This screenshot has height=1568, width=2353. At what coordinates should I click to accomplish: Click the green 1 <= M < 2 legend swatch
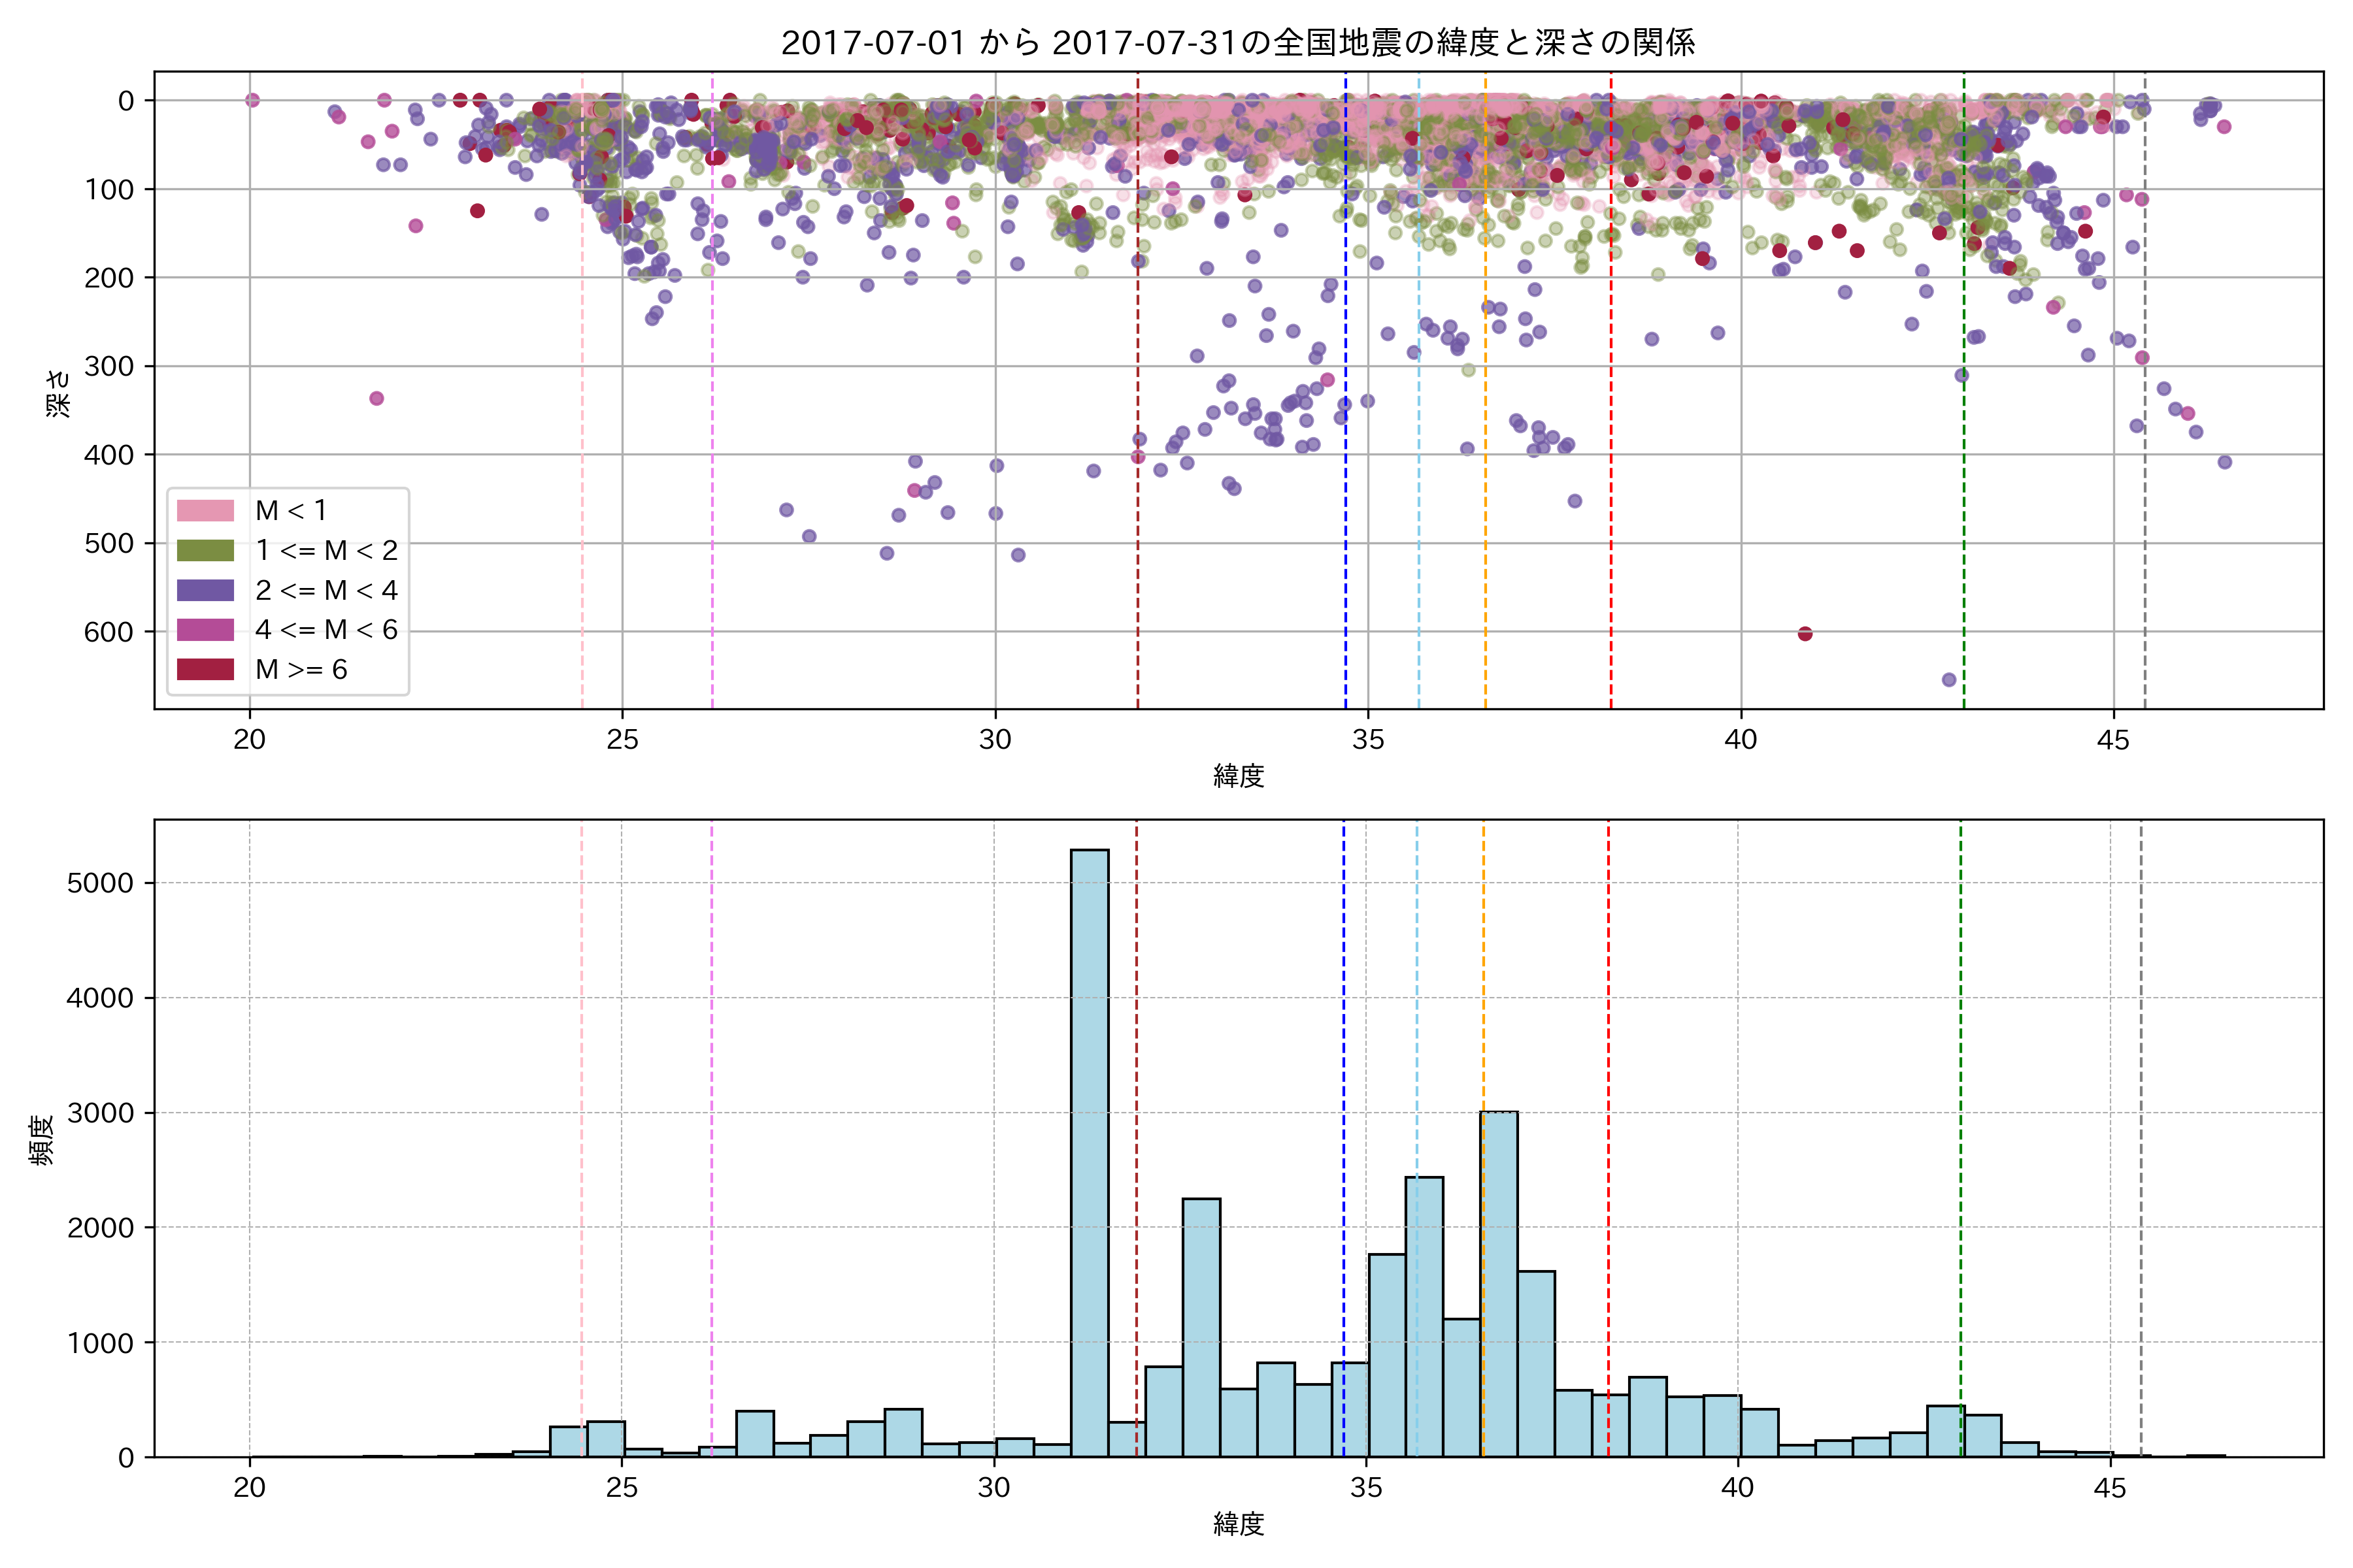[205, 551]
